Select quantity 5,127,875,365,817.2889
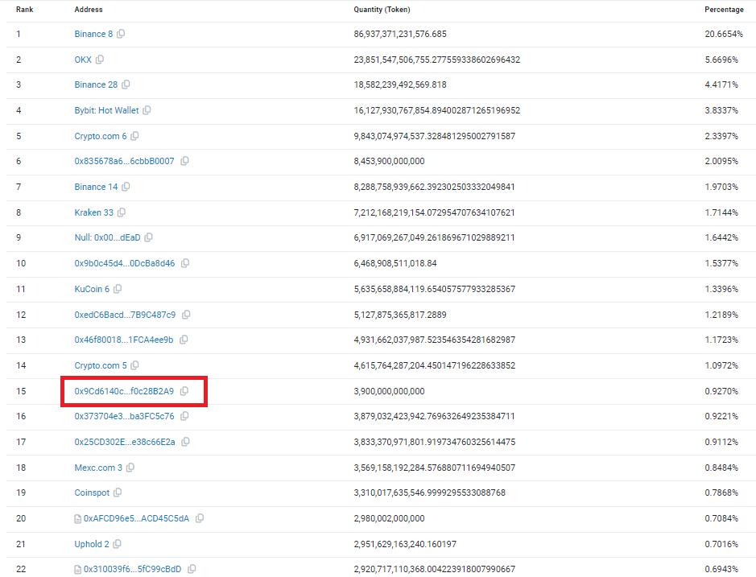 (399, 315)
